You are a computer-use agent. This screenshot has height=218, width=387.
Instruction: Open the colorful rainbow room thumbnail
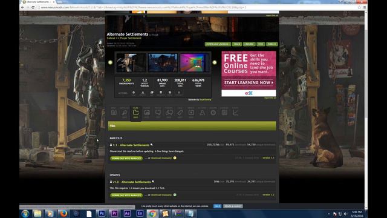pos(194,63)
